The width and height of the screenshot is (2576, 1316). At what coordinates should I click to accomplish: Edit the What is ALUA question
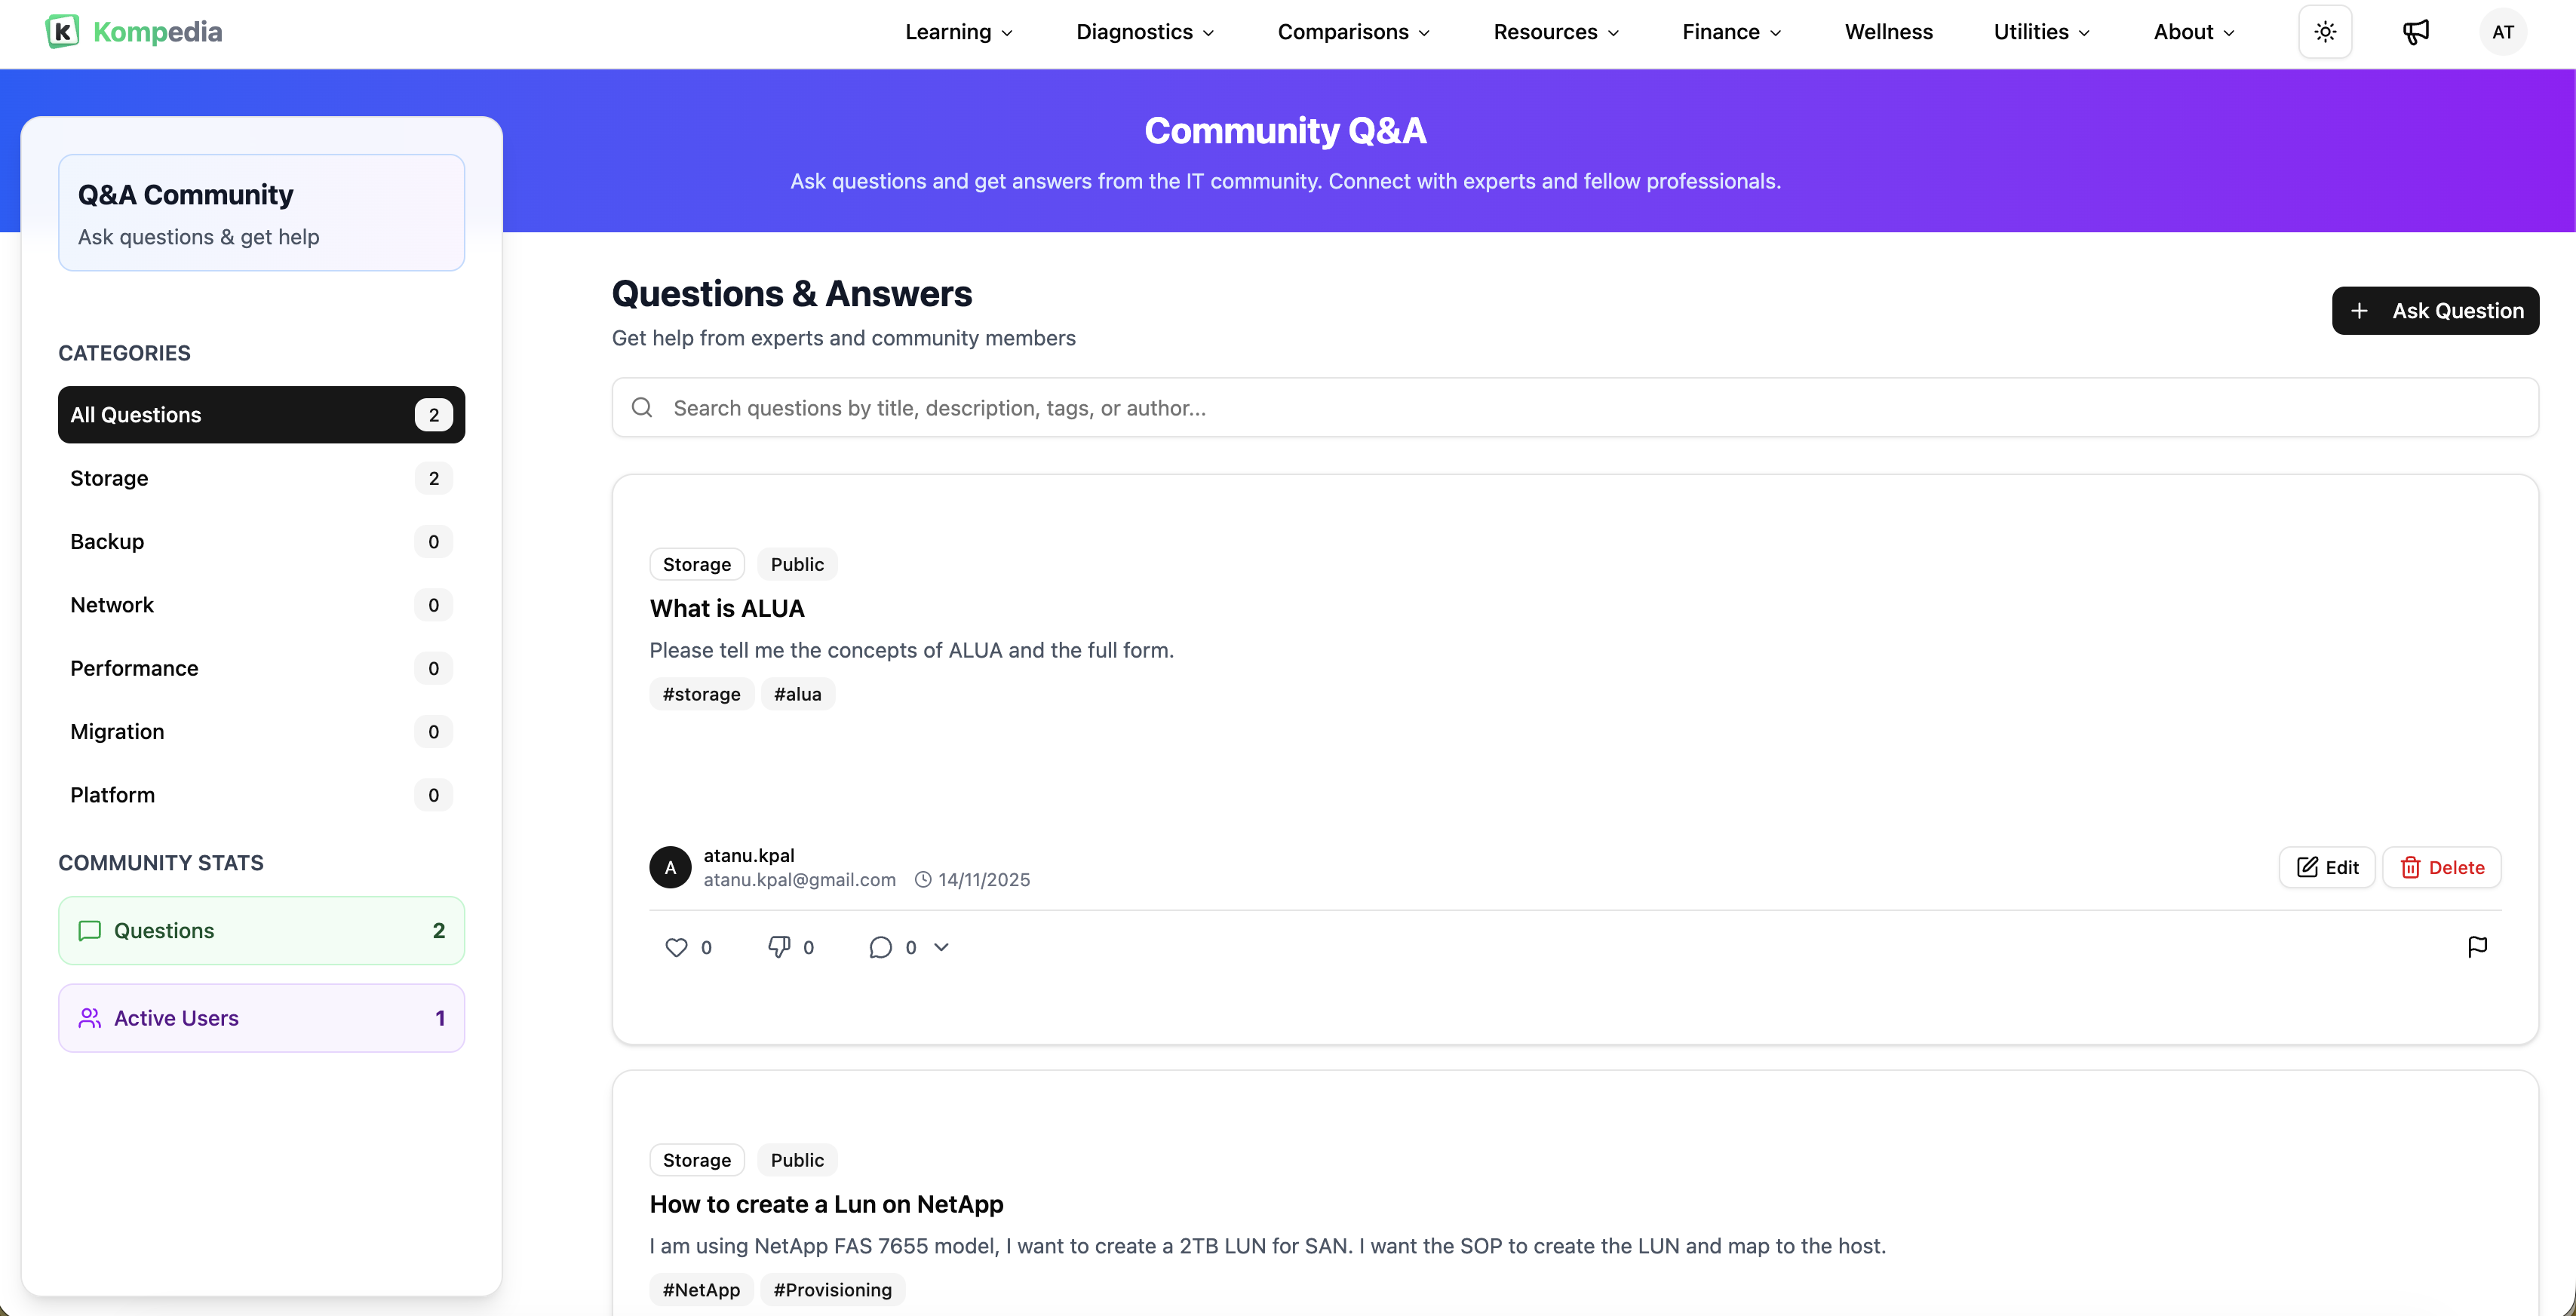point(2326,867)
